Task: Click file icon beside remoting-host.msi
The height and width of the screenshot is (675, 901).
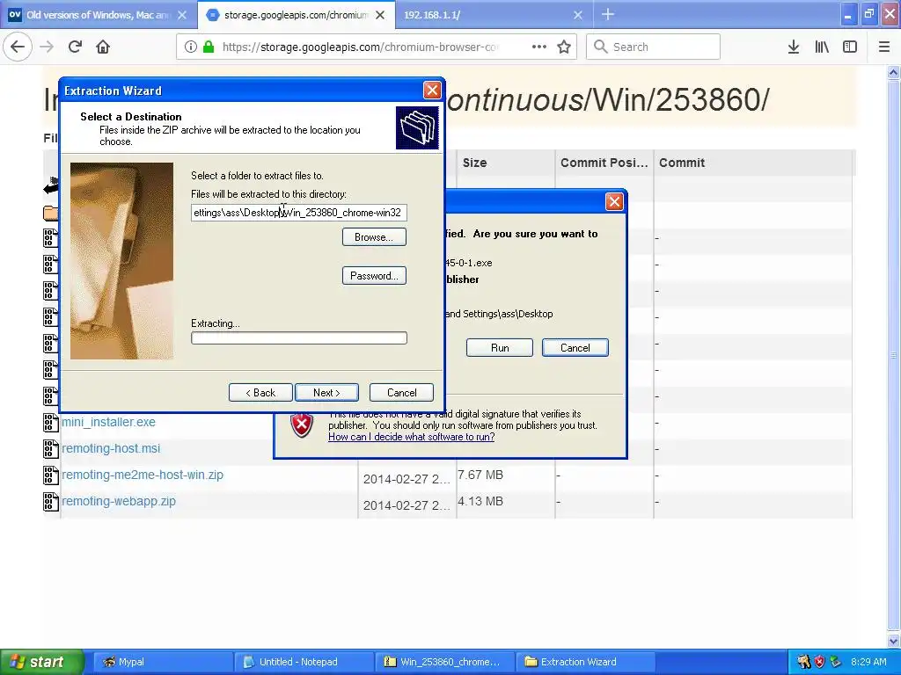Action: pyautogui.click(x=50, y=449)
